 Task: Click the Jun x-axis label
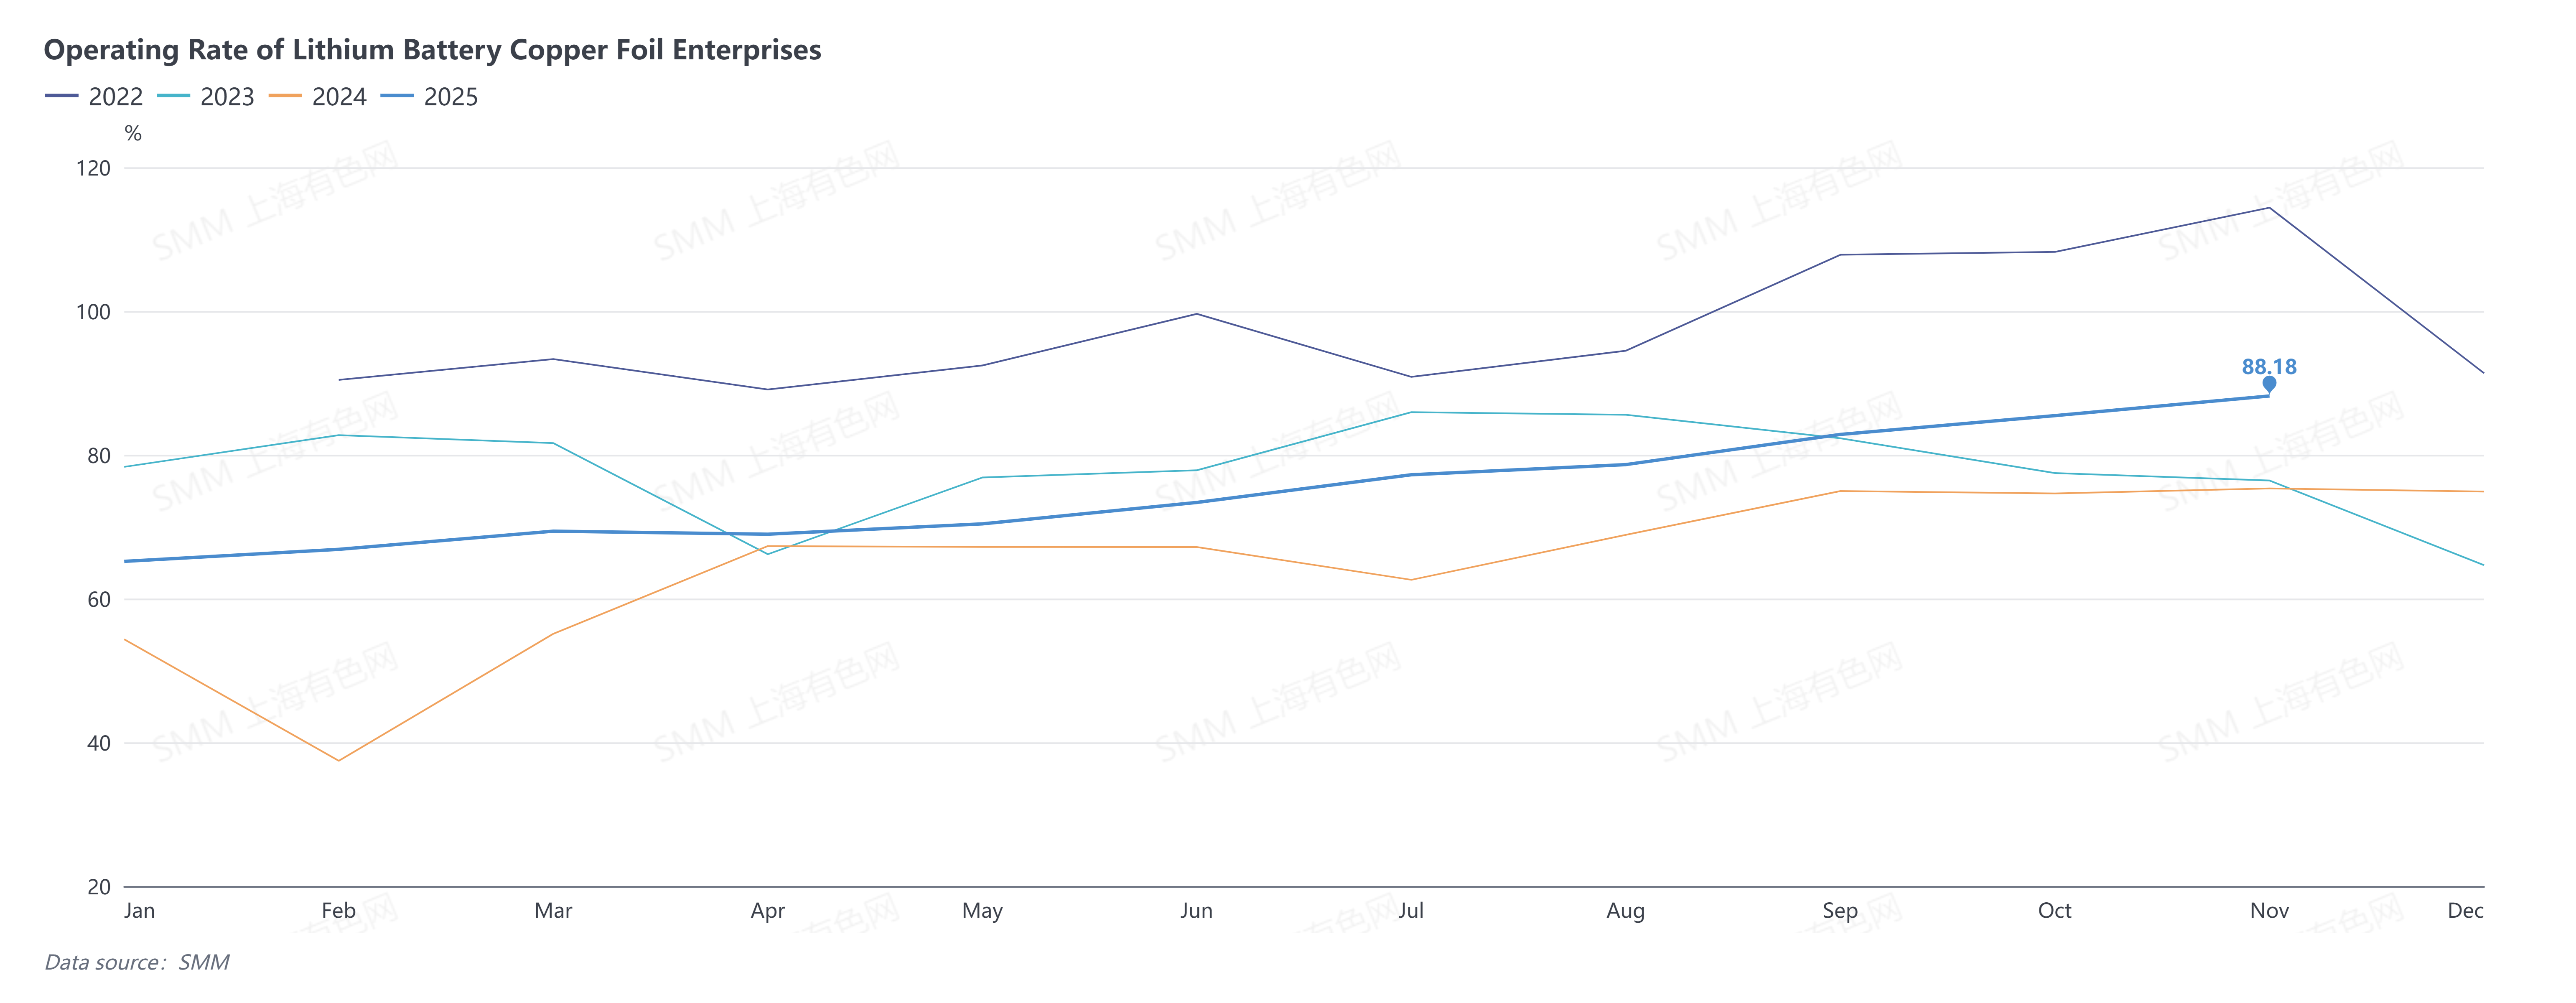(1196, 910)
